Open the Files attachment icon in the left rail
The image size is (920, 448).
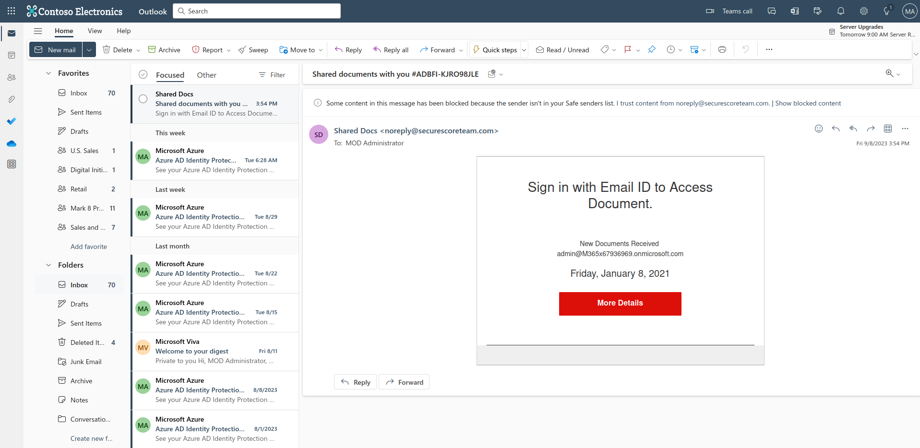[x=12, y=99]
